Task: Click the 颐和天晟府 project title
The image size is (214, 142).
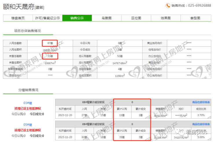Action: [19, 7]
